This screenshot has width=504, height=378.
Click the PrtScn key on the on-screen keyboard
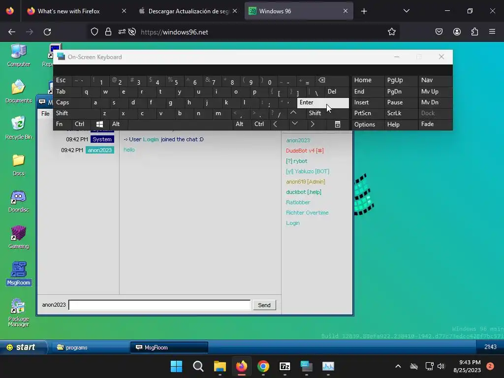pos(368,113)
